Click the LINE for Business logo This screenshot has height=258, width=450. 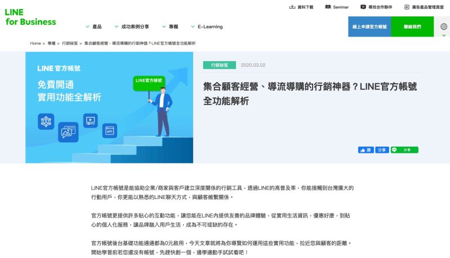click(x=30, y=17)
